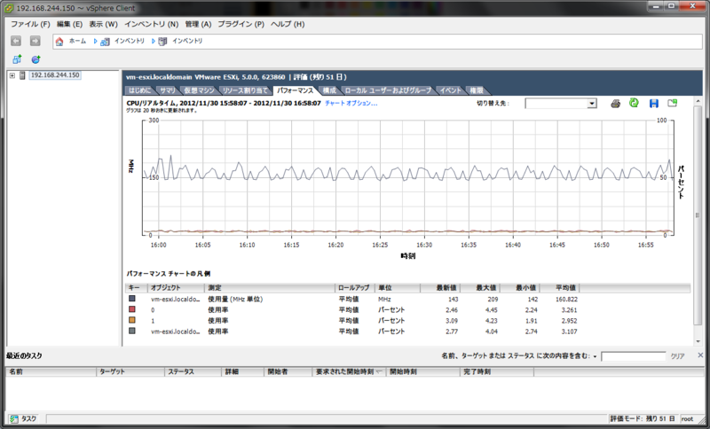
Task: Sort tasks by ステータス column
Action: point(193,371)
